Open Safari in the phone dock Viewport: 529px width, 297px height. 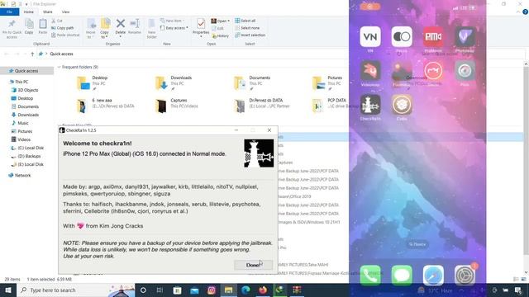433,276
